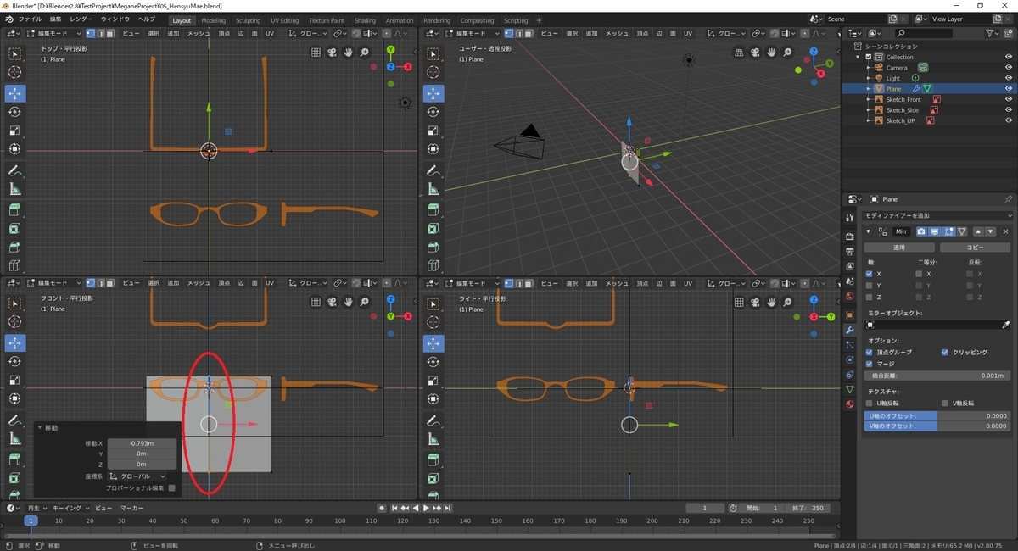Switch to the Sculpting workspace tab
Image resolution: width=1018 pixels, height=551 pixels.
248,20
